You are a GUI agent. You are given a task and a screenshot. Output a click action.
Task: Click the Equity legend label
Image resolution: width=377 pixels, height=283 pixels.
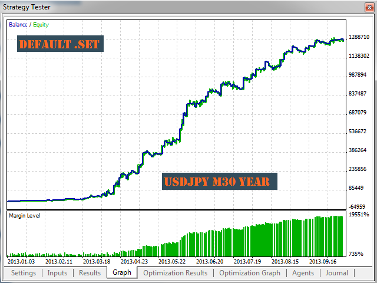point(41,25)
